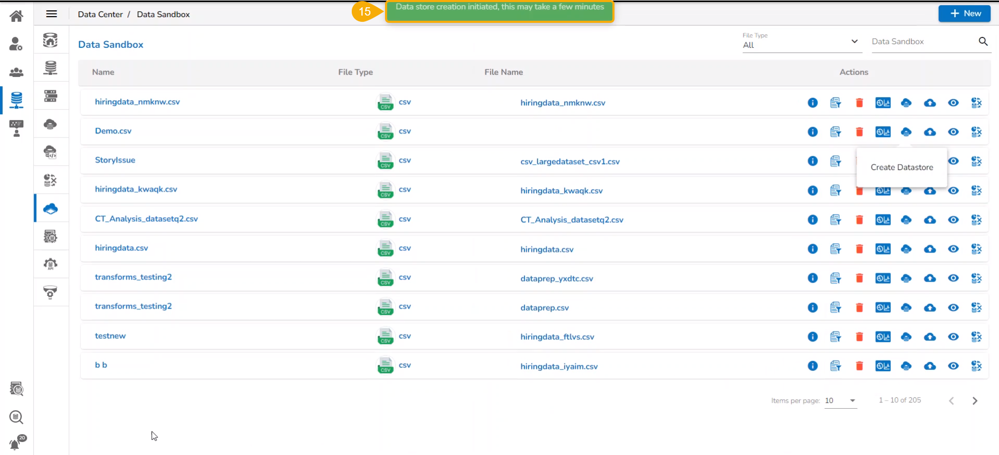Screen dimensions: 999x455
Task: Show info for hiringdata_nmknw.csv
Action: 813,103
